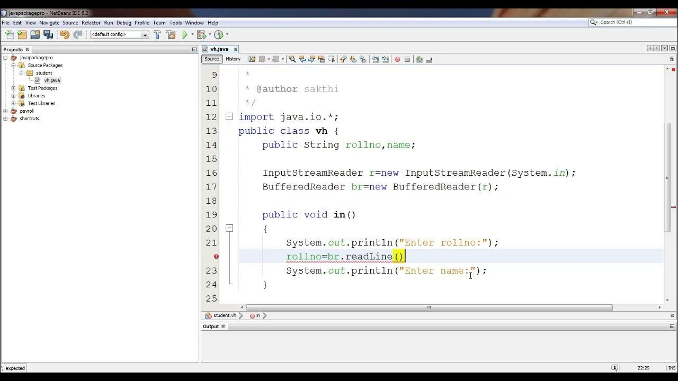Click the Find Selection magnifier icon
The image size is (678, 381).
tap(292, 59)
